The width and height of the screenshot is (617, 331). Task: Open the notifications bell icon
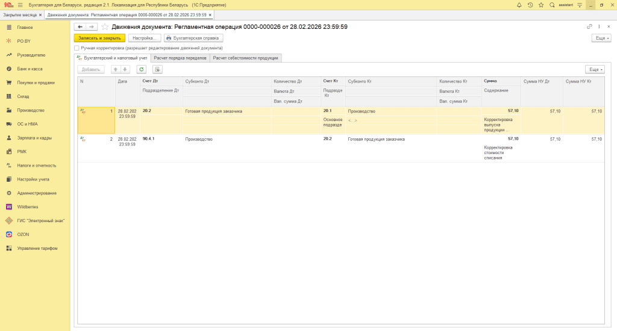[519, 5]
